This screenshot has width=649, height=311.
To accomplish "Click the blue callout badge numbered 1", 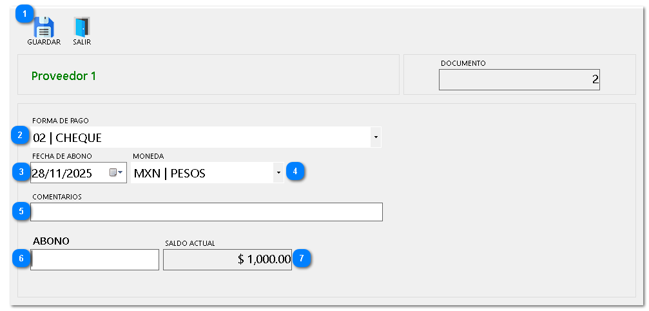I will click(x=25, y=13).
